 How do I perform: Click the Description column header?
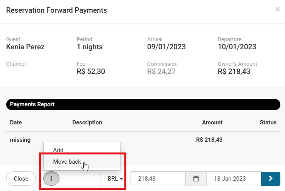(x=87, y=122)
